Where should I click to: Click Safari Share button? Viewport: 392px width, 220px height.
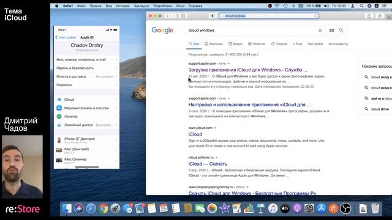pyautogui.click(x=369, y=16)
